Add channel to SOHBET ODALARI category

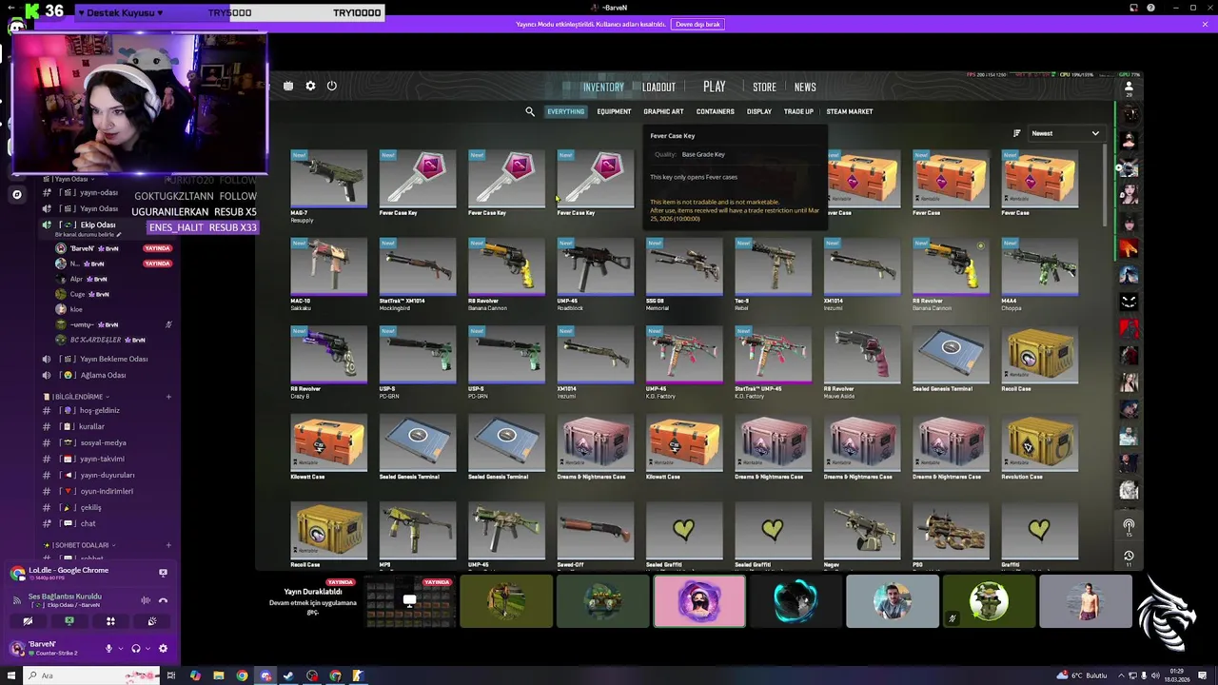tap(168, 545)
